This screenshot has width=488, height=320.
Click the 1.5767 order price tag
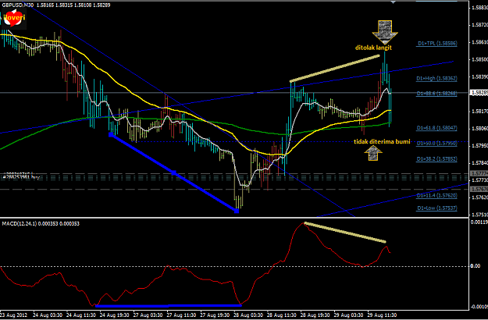click(x=479, y=189)
